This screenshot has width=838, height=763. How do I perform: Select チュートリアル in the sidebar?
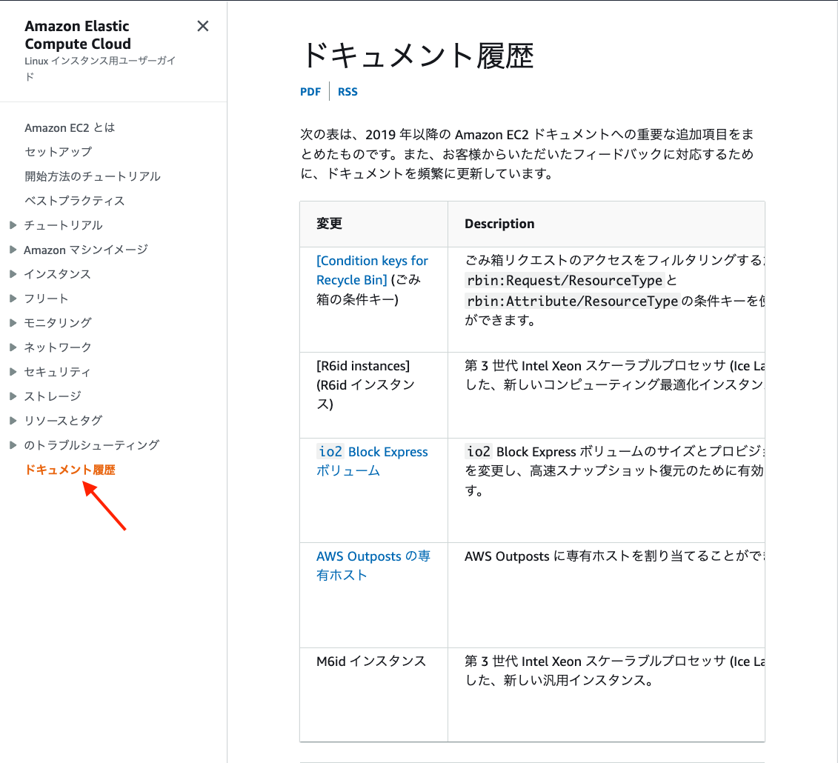pos(63,225)
